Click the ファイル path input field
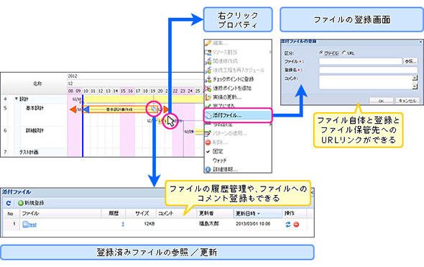Viewport: 424px width, 267px height. 361,61
